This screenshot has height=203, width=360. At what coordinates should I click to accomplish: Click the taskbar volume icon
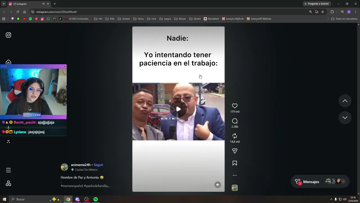coord(345,199)
